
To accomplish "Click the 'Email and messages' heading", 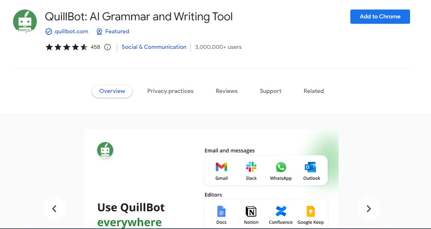I will pyautogui.click(x=230, y=151).
